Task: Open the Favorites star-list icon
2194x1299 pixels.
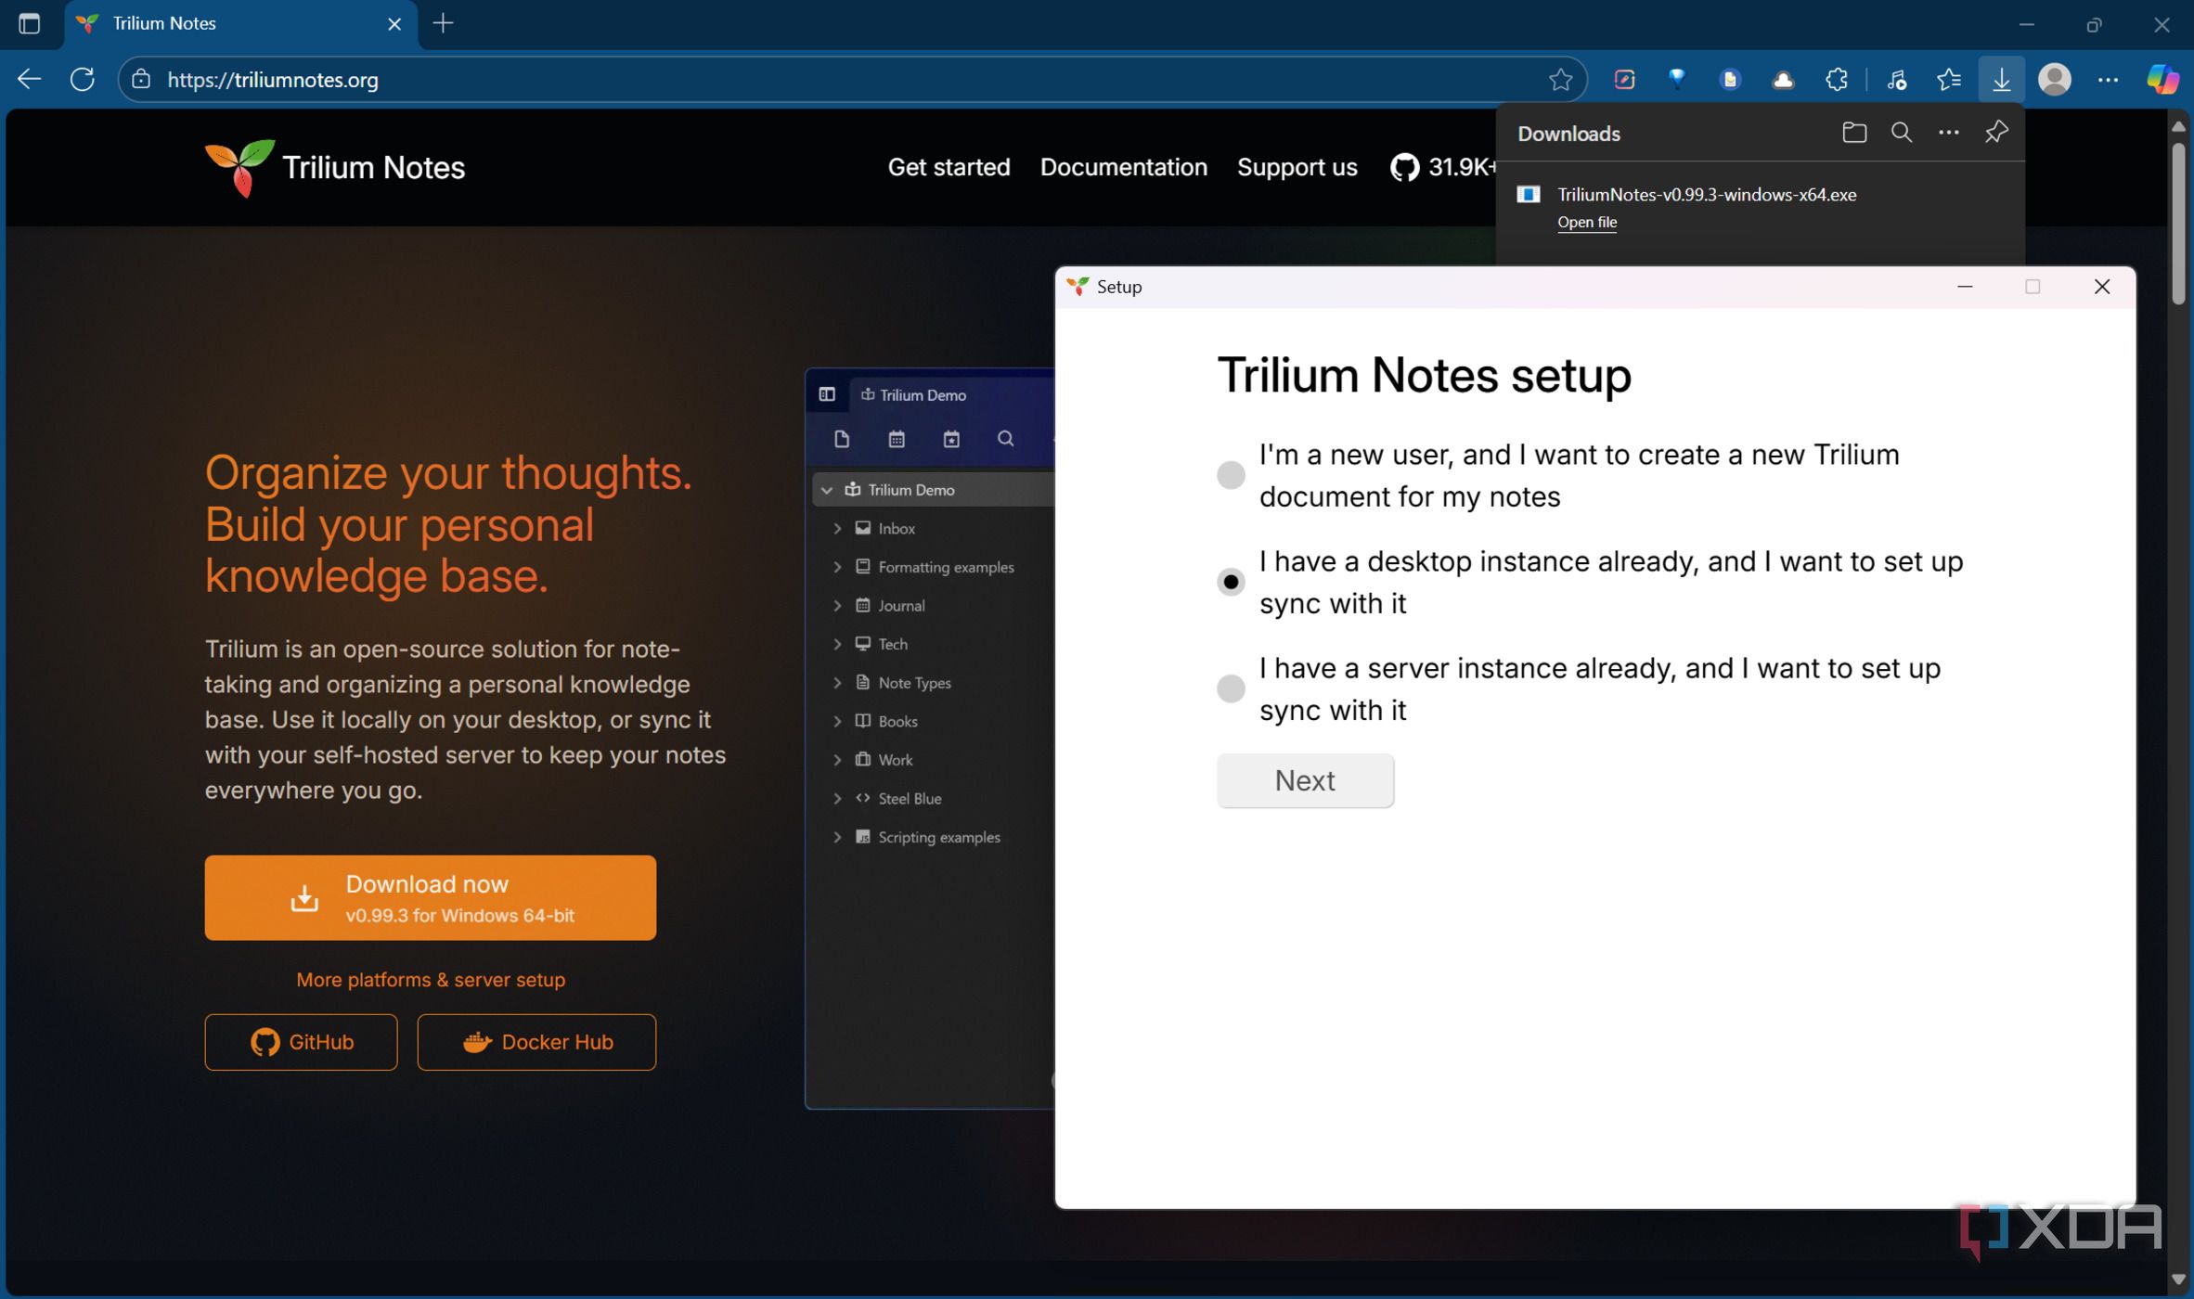Action: (1948, 80)
